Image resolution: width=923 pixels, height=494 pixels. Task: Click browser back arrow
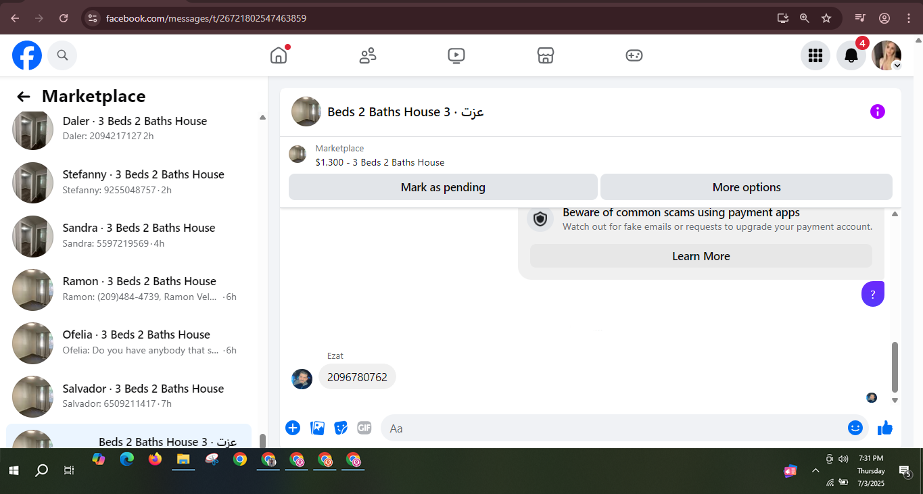pos(15,18)
